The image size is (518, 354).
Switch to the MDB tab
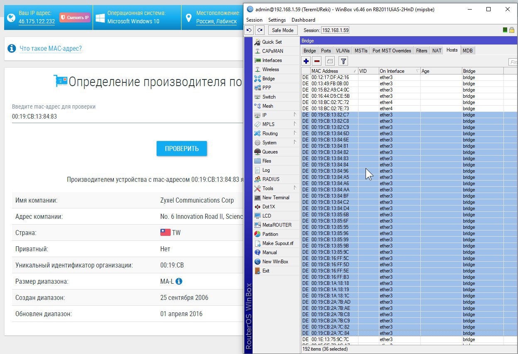point(468,51)
